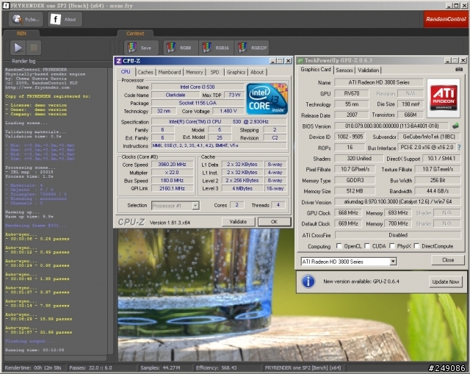
Task: Click the Device ID 1002 - 9505 value
Action: (350, 137)
